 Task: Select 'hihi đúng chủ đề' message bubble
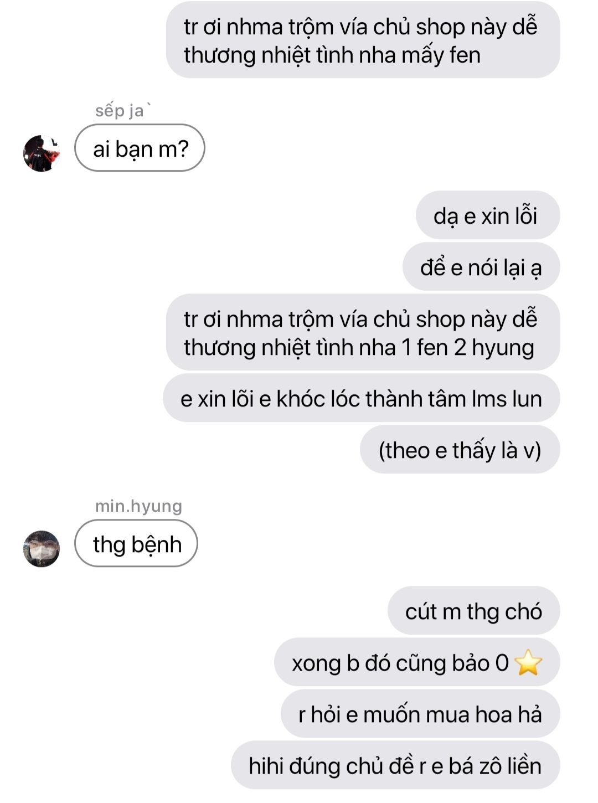click(395, 765)
